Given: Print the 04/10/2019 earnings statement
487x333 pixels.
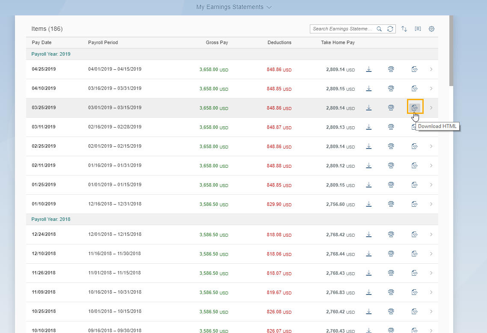Looking at the screenshot, I should click(x=391, y=89).
